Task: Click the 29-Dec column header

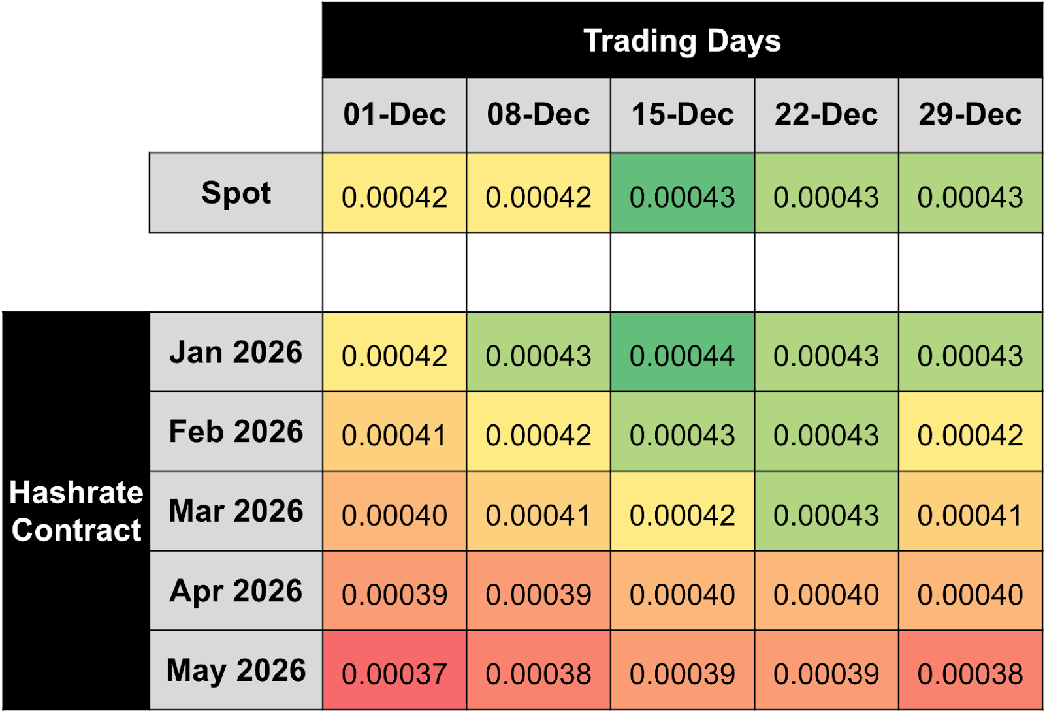Action: 971,115
